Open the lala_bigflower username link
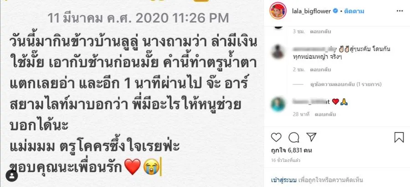This screenshot has height=187, width=410. tap(312, 11)
